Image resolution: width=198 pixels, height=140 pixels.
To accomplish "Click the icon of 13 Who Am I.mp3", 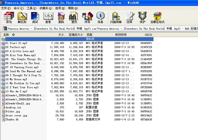I will [x=3, y=91].
